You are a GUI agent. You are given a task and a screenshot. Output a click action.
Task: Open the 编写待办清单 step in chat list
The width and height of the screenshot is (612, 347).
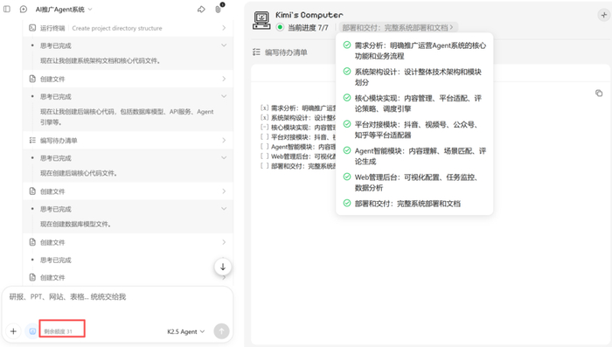(x=128, y=140)
